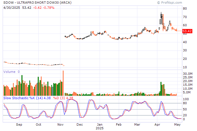Click the April peak candlestick near 75
This screenshot has width=197, height=131.
[161, 16]
